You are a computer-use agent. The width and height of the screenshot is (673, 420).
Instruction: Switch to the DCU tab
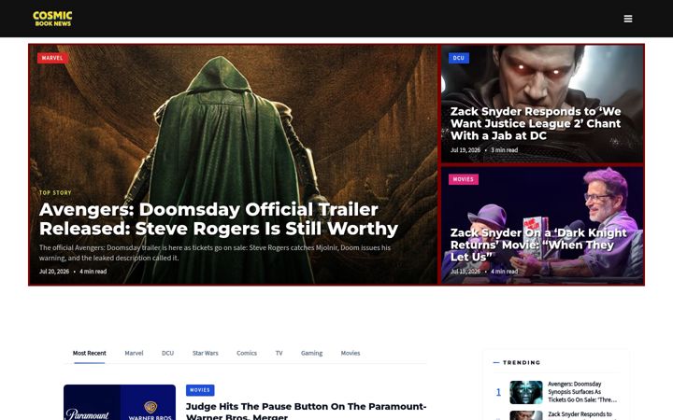coord(167,353)
